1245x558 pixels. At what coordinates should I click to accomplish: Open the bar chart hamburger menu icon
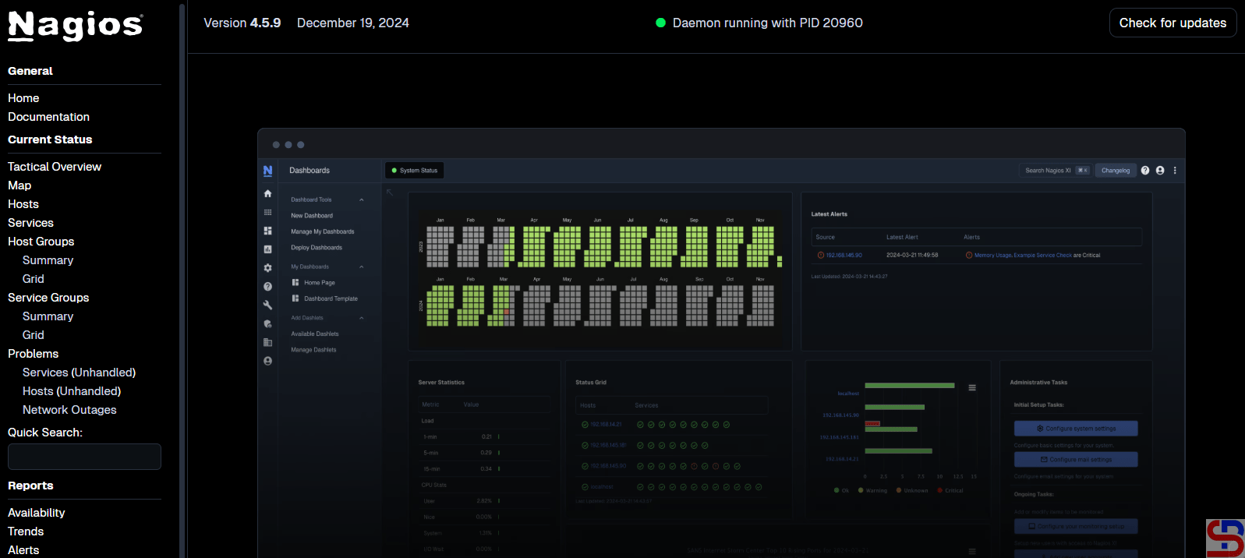(972, 387)
